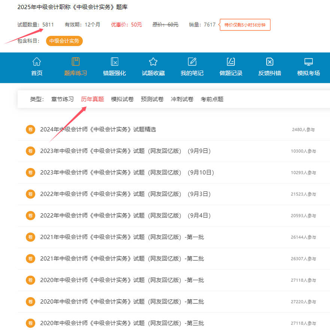
Task: Click 10300人参与 count
Action: point(303,151)
